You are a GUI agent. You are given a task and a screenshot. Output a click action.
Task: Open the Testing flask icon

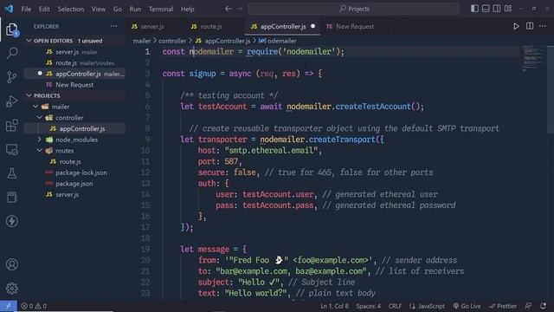coord(11,173)
